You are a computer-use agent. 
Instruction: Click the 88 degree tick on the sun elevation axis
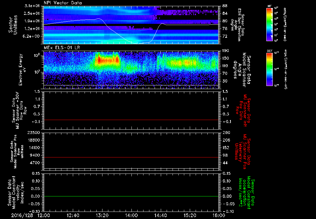tap(225, 6)
